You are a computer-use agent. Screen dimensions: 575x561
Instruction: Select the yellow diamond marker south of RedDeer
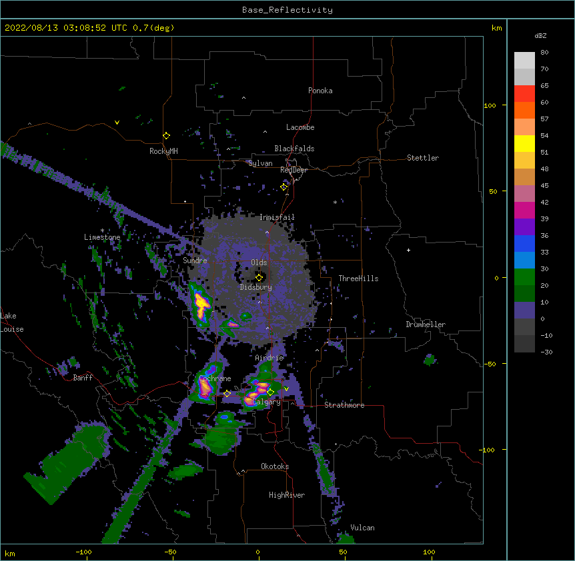[x=284, y=187]
